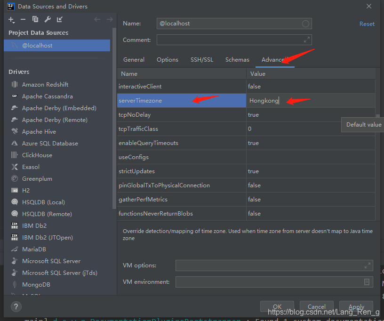The image size is (384, 321).
Task: Expand the Comment field editor
Action: point(307,40)
